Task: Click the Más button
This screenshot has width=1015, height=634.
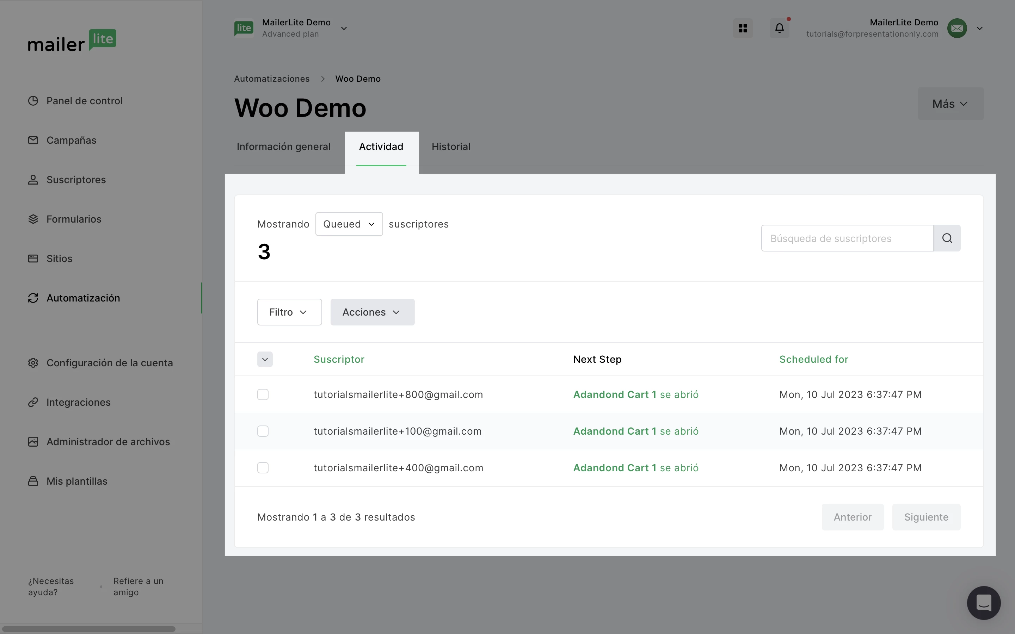Action: coord(950,104)
